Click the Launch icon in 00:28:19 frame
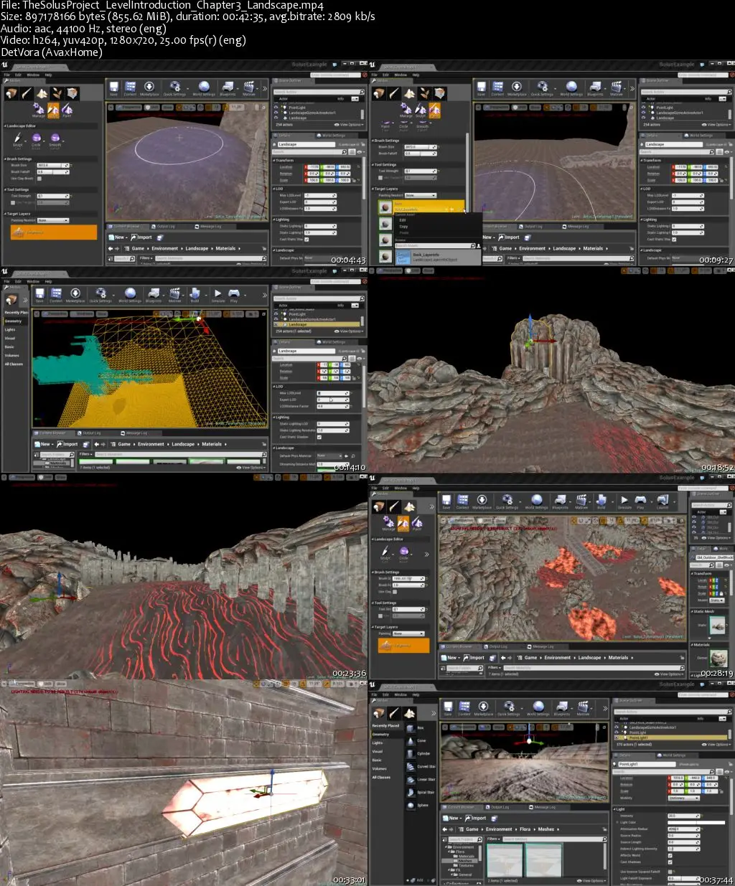This screenshot has height=886, width=735. click(662, 501)
